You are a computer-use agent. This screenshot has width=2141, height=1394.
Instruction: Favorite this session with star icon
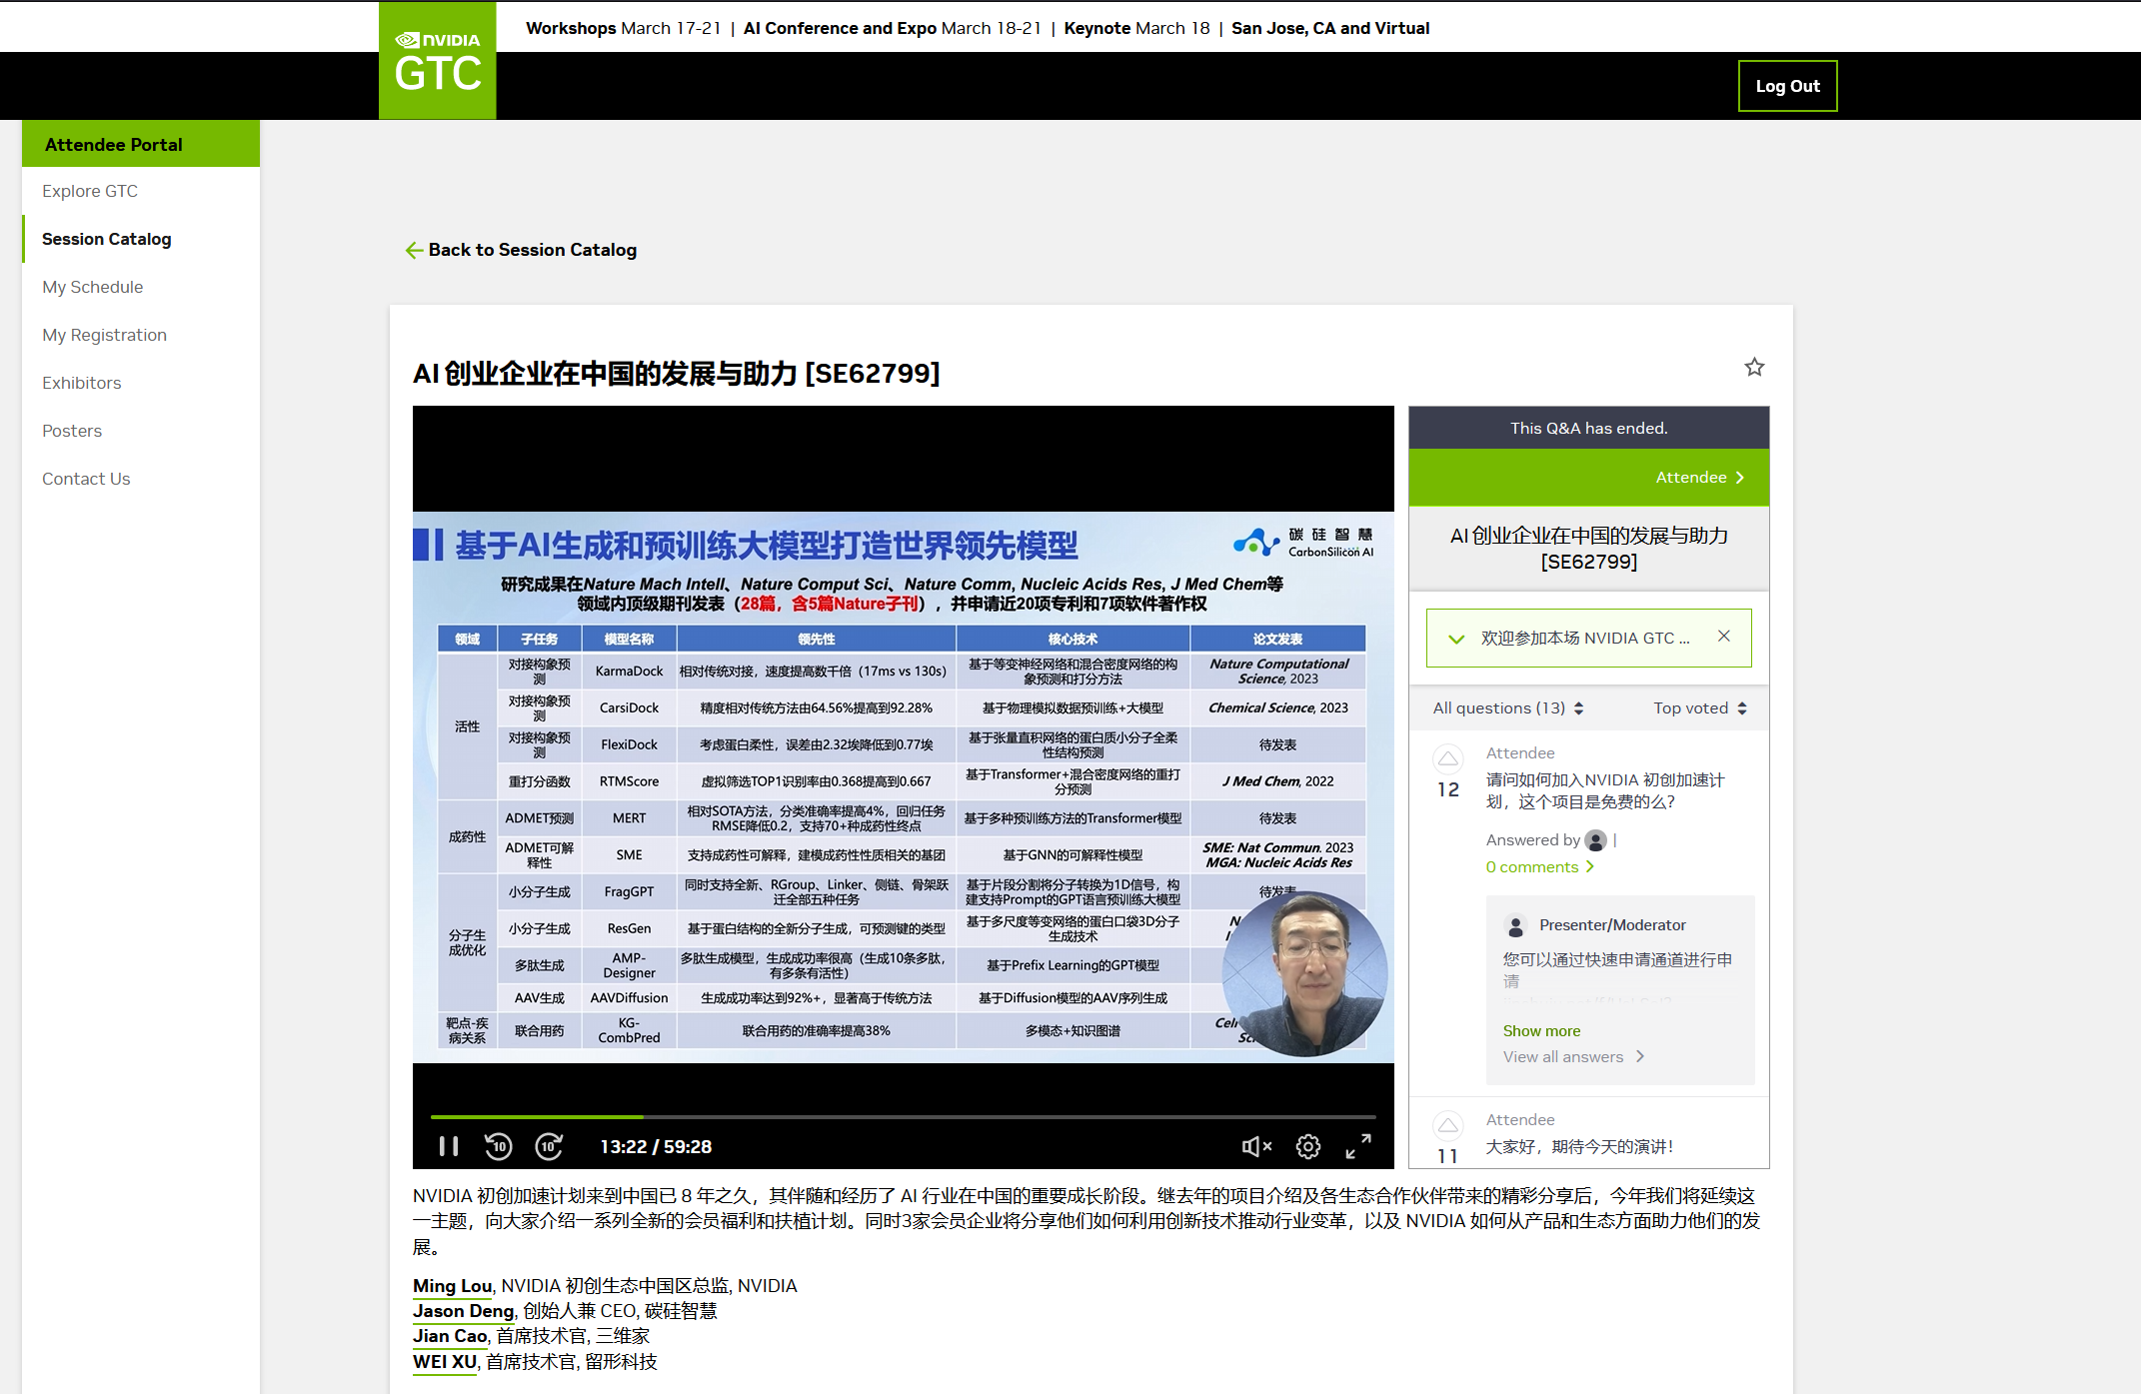tap(1754, 368)
